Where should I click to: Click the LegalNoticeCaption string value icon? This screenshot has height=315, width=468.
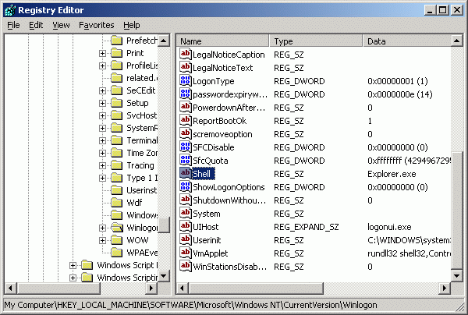[186, 55]
